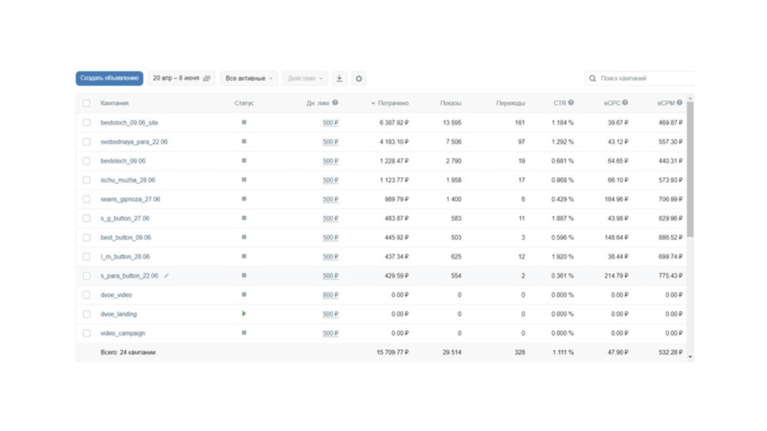Select the checkbox for video_campaign
Image resolution: width=767 pixels, height=431 pixels.
coord(86,333)
